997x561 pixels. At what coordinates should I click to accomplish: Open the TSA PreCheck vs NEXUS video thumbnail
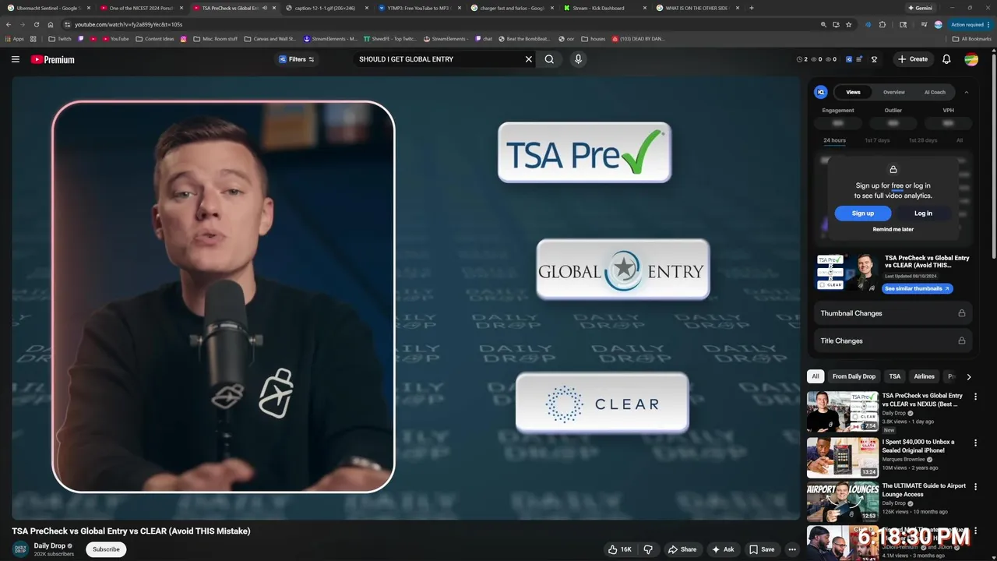(842, 411)
